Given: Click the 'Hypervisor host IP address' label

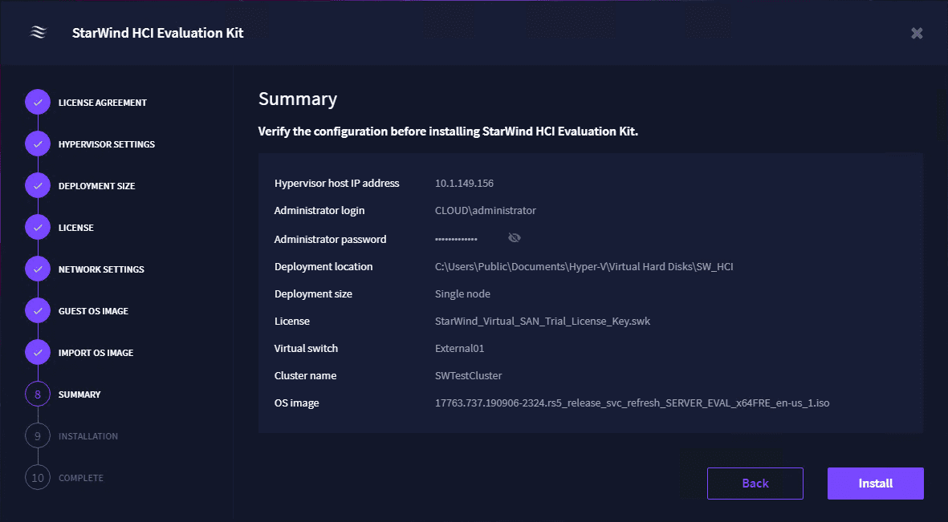Looking at the screenshot, I should click(337, 183).
